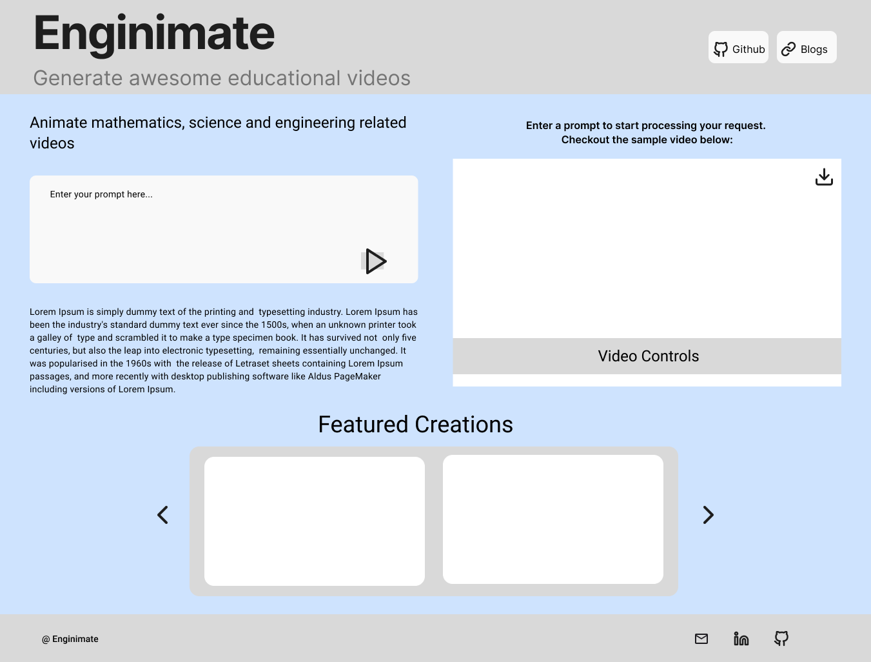
Task: Advance to next featured creation
Action: tap(708, 515)
